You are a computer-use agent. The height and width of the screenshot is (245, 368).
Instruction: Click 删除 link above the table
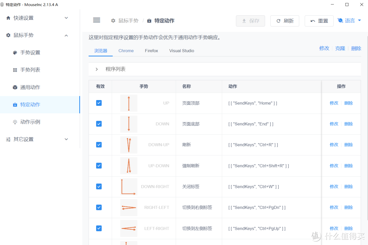point(356,48)
